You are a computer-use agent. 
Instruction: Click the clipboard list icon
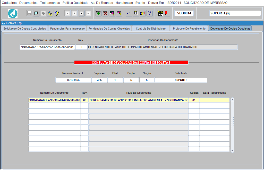[x=136, y=13]
